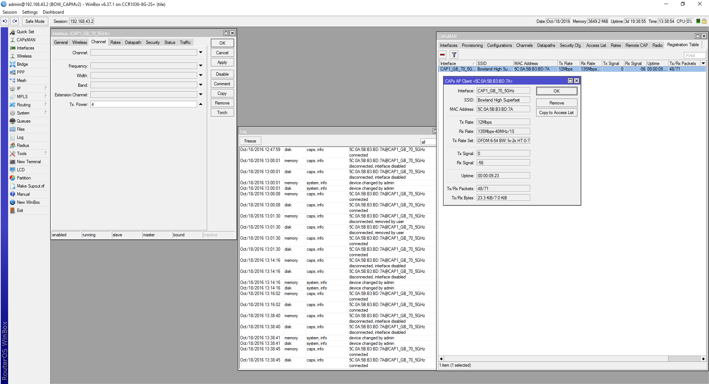709x384 pixels.
Task: Expand the Channel dropdown
Action: tap(201, 52)
